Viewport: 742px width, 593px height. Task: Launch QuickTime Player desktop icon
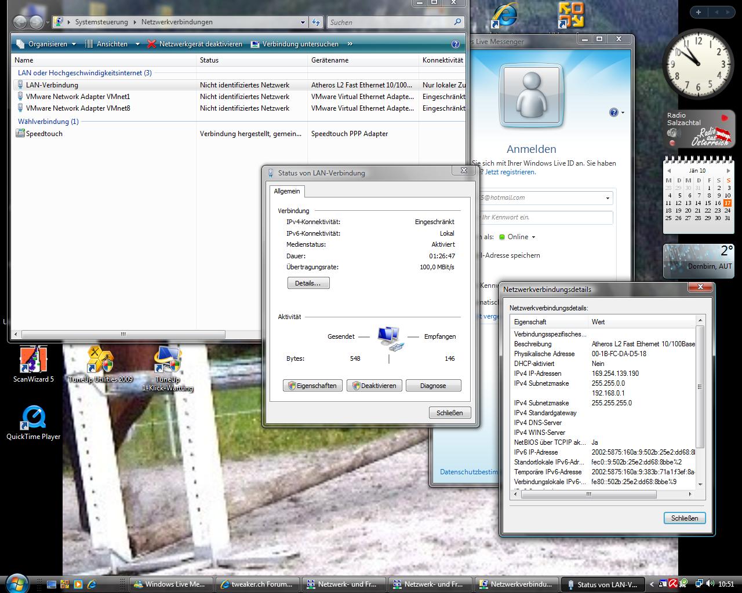click(x=33, y=421)
